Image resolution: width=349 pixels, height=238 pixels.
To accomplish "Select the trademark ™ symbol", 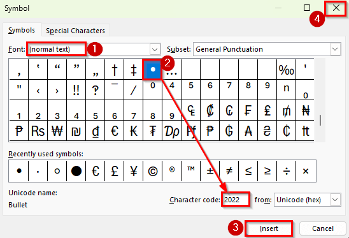I will point(191,171).
